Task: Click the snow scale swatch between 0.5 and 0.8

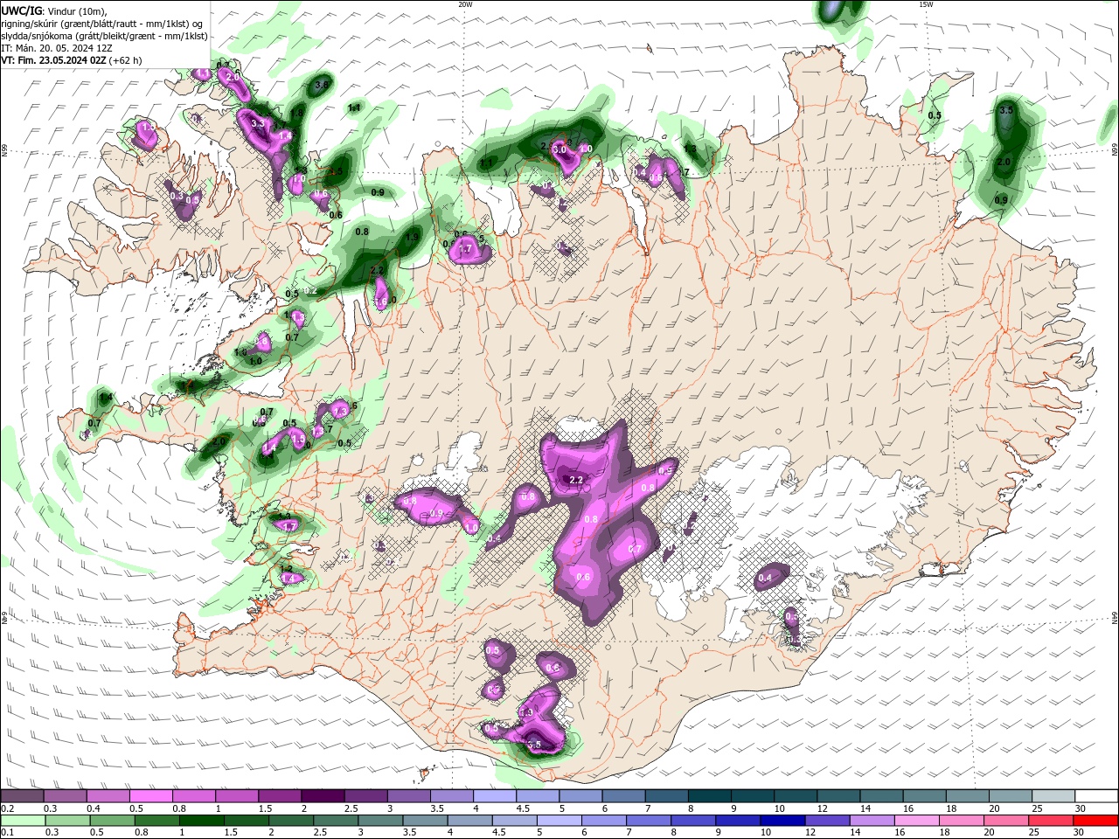Action: (150, 795)
